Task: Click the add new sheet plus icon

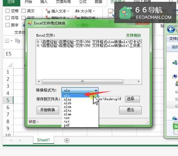Action: click(x=67, y=140)
